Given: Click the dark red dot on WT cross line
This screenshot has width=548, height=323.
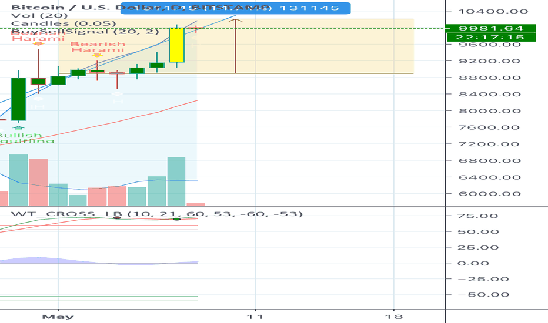Looking at the screenshot, I should tap(118, 218).
